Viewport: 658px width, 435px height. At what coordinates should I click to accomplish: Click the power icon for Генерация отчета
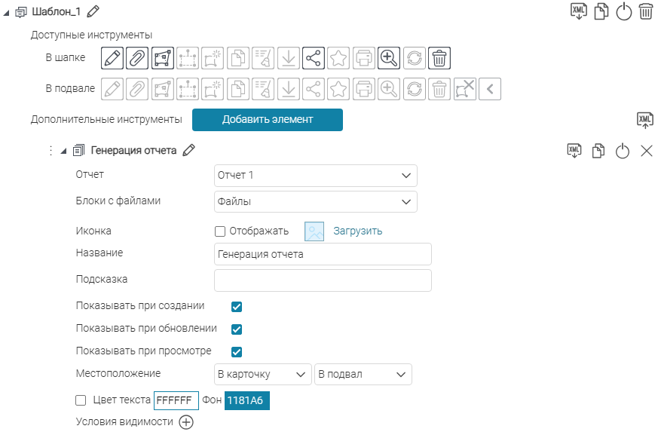[622, 151]
